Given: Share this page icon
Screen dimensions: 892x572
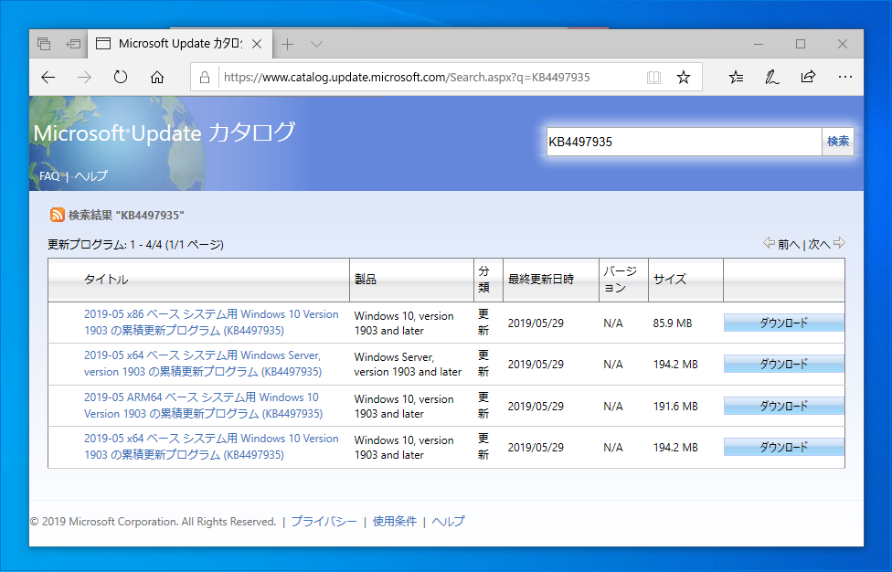Looking at the screenshot, I should click(x=808, y=78).
